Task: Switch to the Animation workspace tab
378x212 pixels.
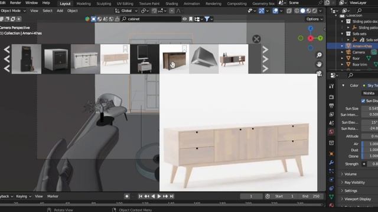Action: pos(191,4)
